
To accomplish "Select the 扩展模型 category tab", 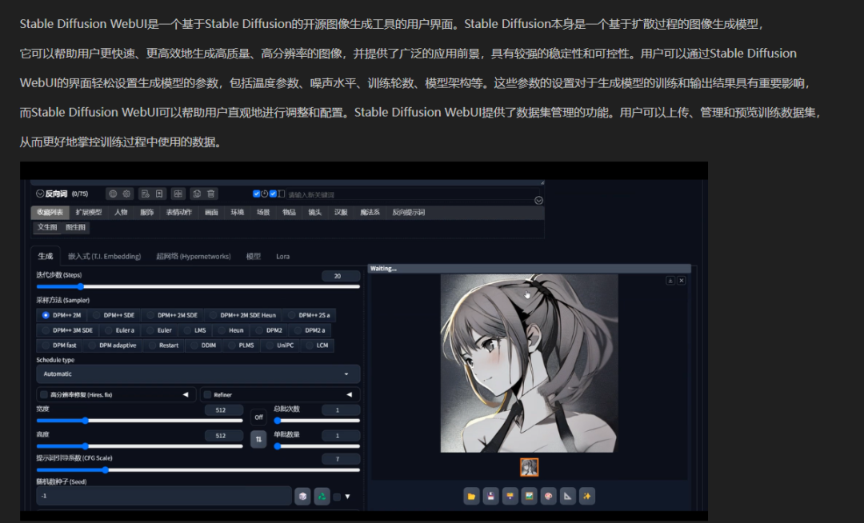I will coord(89,213).
